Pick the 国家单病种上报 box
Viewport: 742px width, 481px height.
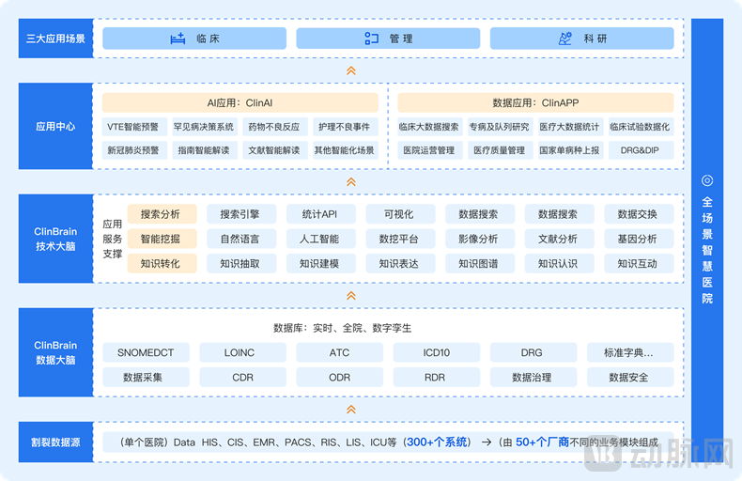[x=571, y=150]
